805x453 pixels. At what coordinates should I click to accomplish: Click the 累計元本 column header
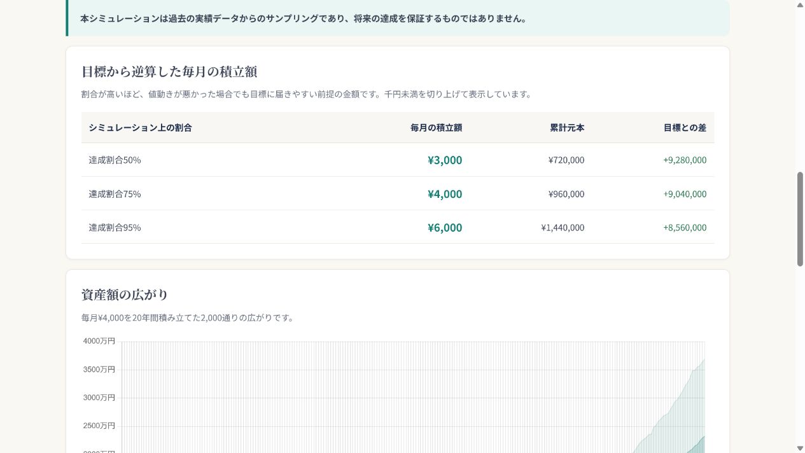pos(567,127)
